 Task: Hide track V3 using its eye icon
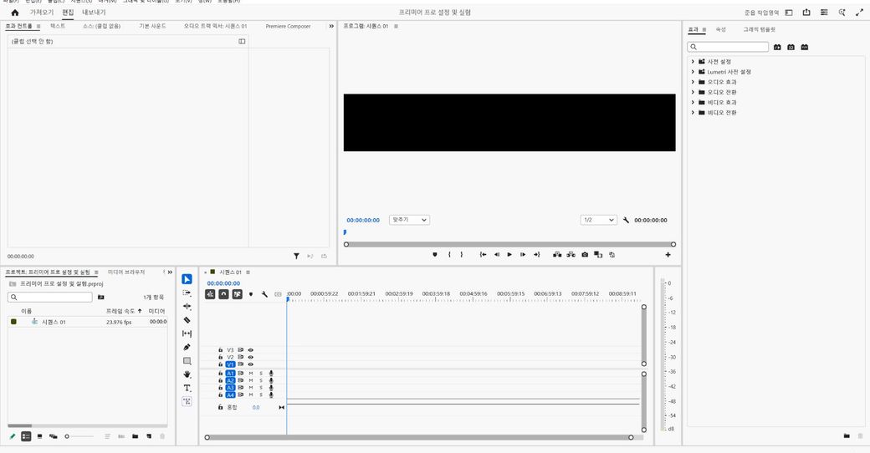[250, 350]
